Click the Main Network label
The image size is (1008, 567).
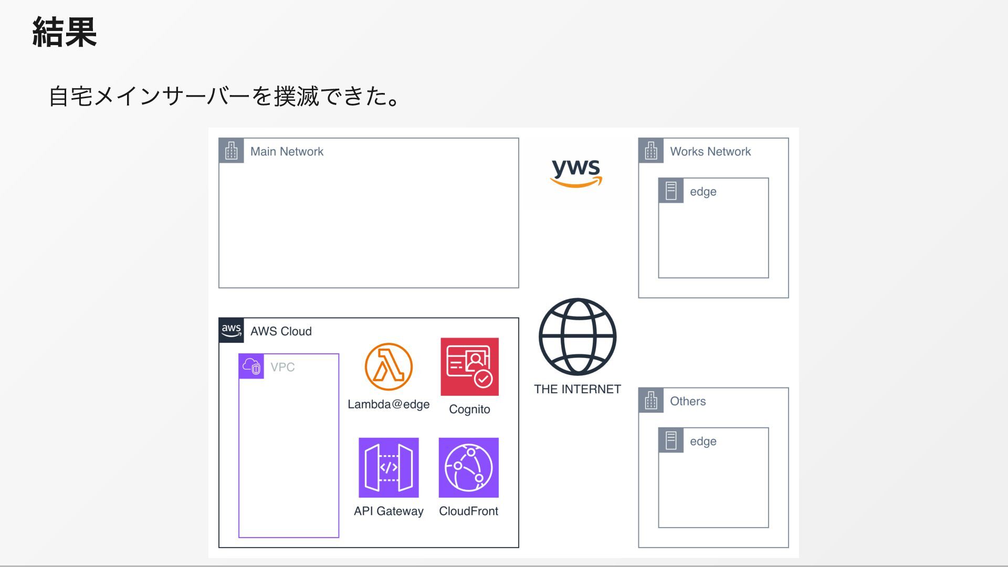(287, 152)
